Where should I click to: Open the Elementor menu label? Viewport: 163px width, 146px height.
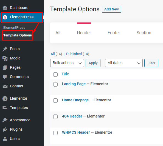[x=19, y=99]
